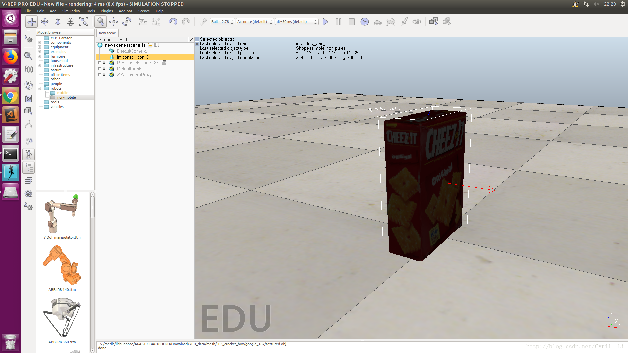Open the scripts dialog icon
This screenshot has height=353, width=628.
click(28, 98)
